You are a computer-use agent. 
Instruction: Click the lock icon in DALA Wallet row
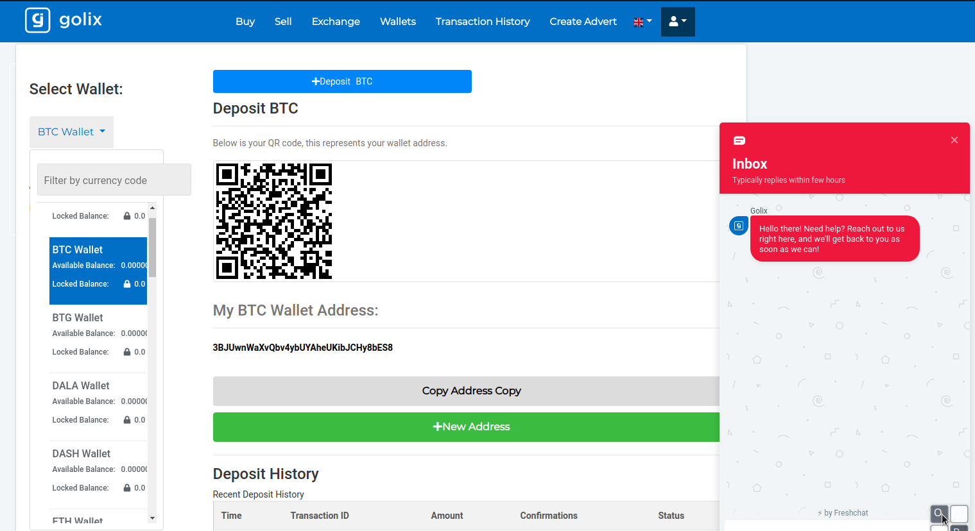(x=127, y=419)
